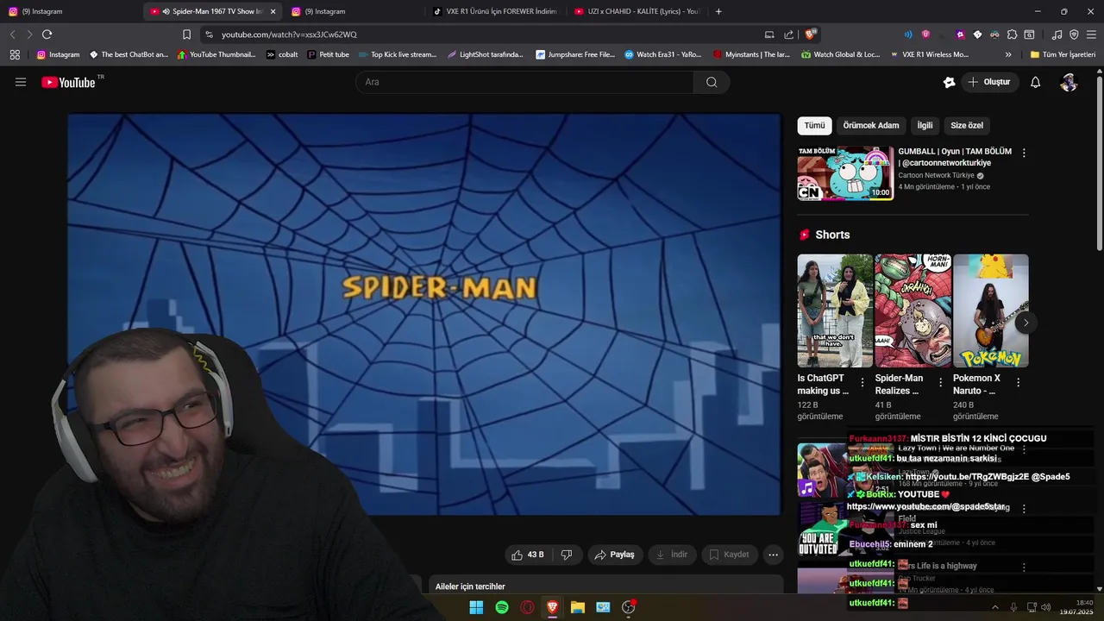The width and height of the screenshot is (1104, 621).
Task: Select the Size özel filter chip
Action: click(967, 125)
